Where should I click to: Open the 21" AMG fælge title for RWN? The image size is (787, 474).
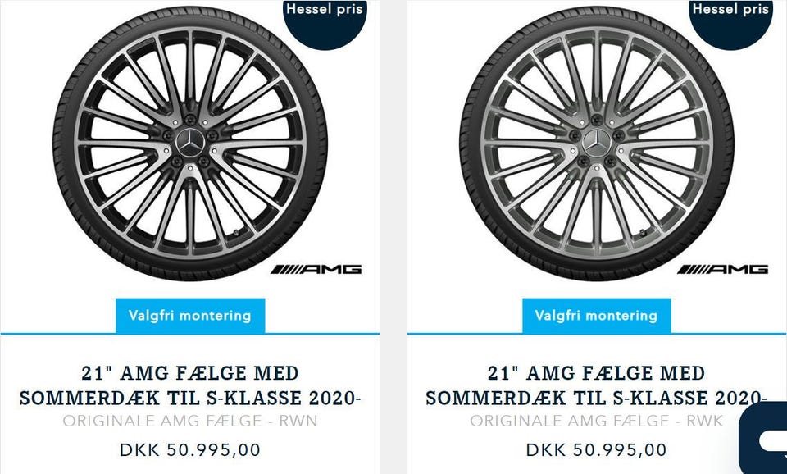(x=190, y=385)
